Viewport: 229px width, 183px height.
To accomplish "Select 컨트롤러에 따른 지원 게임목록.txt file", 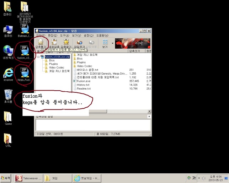I will coord(98,77).
